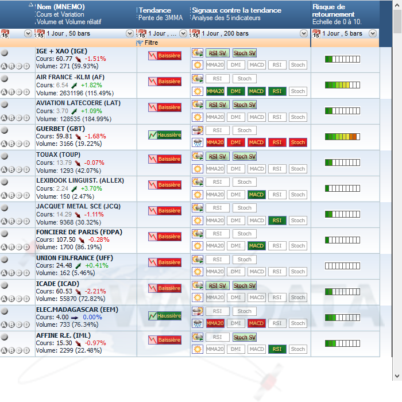Screen dimensions: 402x402
Task: Toggle the grey status circle for AVIATION LATECOERE
Action: [5, 104]
